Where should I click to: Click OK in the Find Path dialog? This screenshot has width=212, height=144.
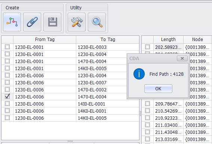coord(158,89)
